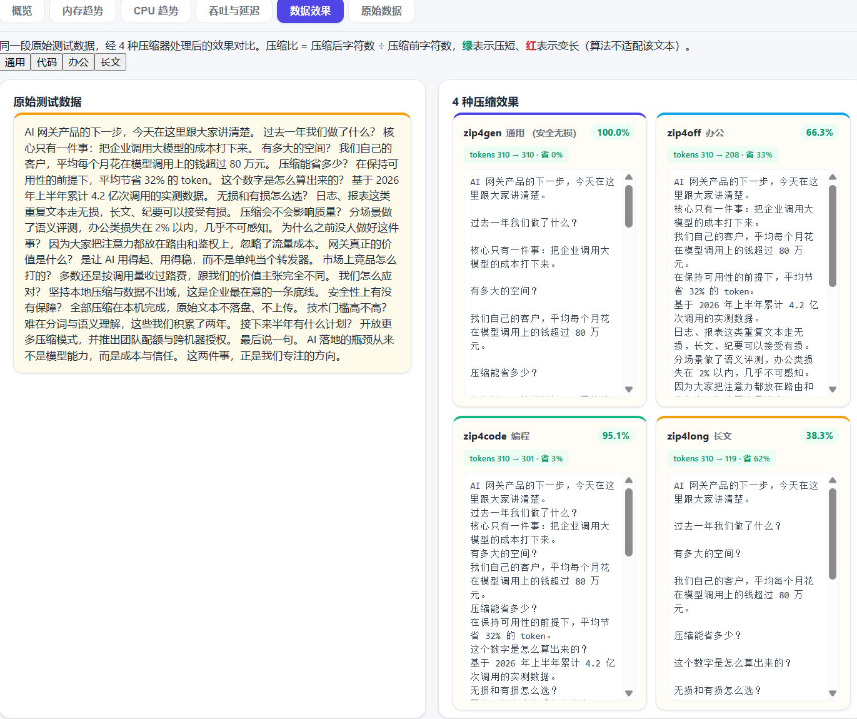Switch to the 原始数据 tab

(x=381, y=11)
